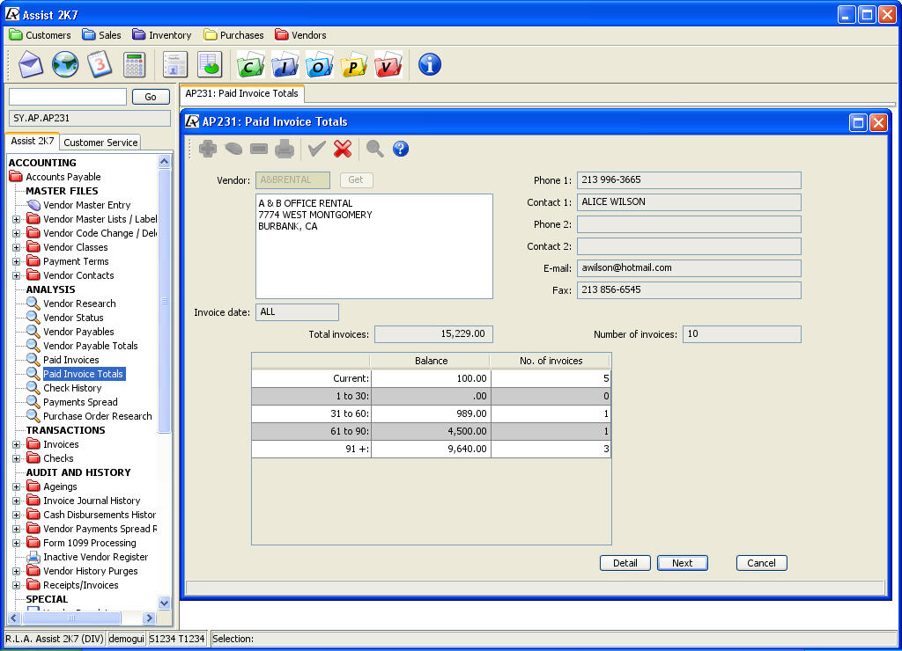Switch to the Customer Service tab
Image resolution: width=902 pixels, height=651 pixels.
[100, 143]
